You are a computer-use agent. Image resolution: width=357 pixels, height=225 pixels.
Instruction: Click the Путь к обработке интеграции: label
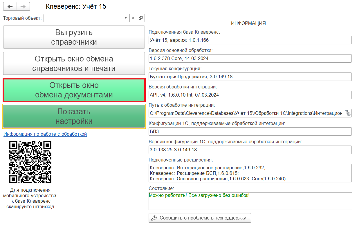[182, 105]
